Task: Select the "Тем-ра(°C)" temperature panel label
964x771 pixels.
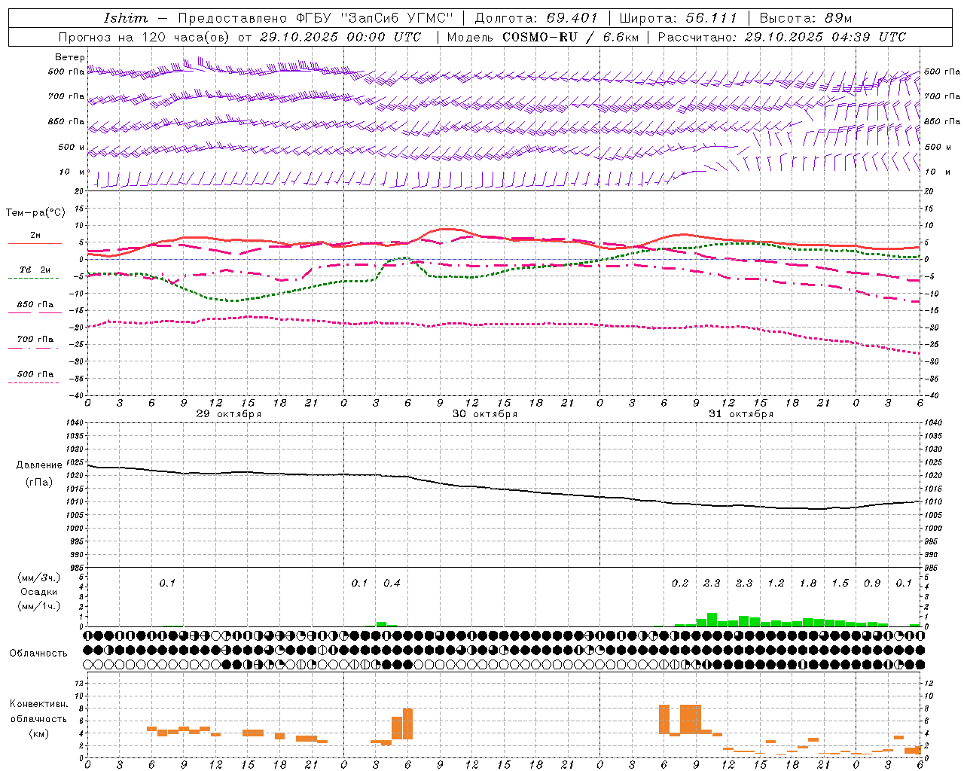Action: 35,213
